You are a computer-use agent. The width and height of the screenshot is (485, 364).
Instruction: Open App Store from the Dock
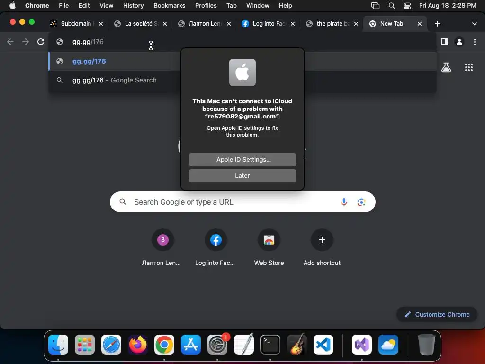tap(191, 345)
